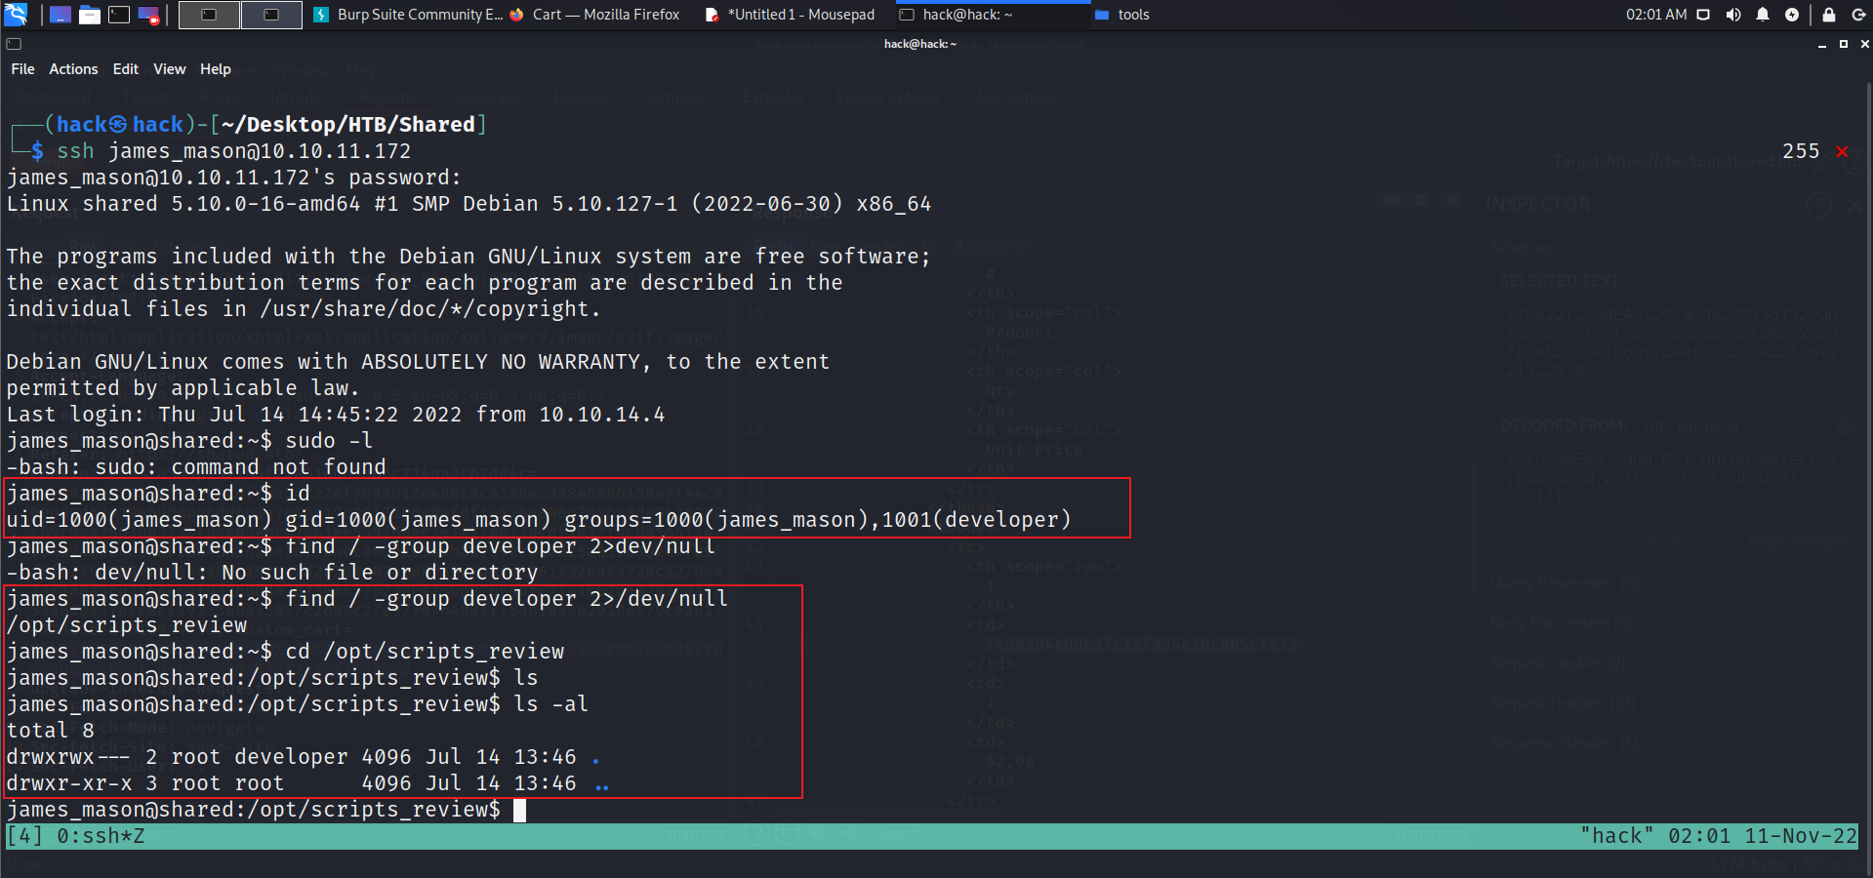Viewport: 1873px width, 878px height.
Task: Switch to Untitled 1 - Mousepad window
Action: click(x=791, y=15)
